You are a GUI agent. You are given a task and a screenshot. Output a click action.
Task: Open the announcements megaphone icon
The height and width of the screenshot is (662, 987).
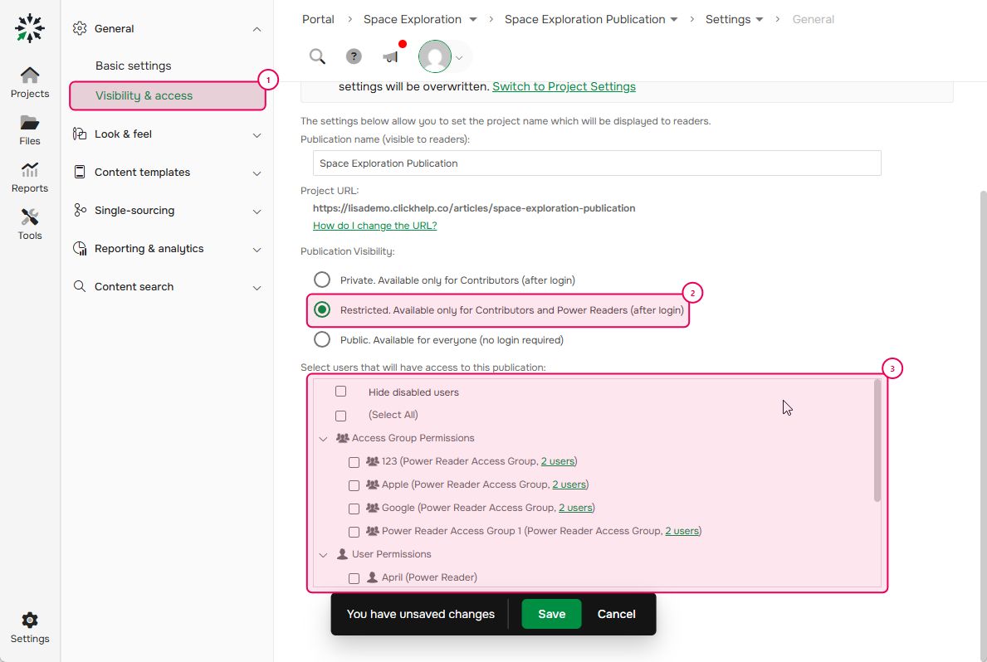(x=392, y=56)
